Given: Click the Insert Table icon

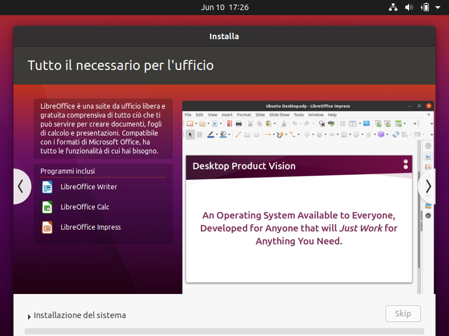Looking at the screenshot, I should click(x=352, y=123).
